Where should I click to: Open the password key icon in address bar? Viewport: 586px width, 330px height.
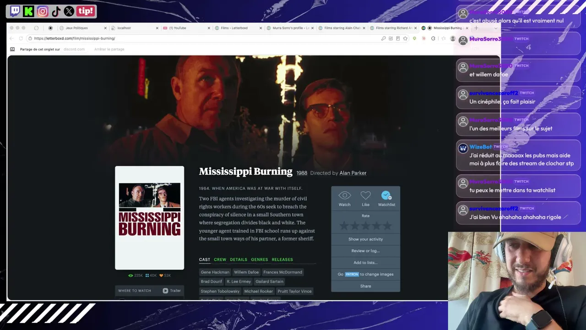383,38
